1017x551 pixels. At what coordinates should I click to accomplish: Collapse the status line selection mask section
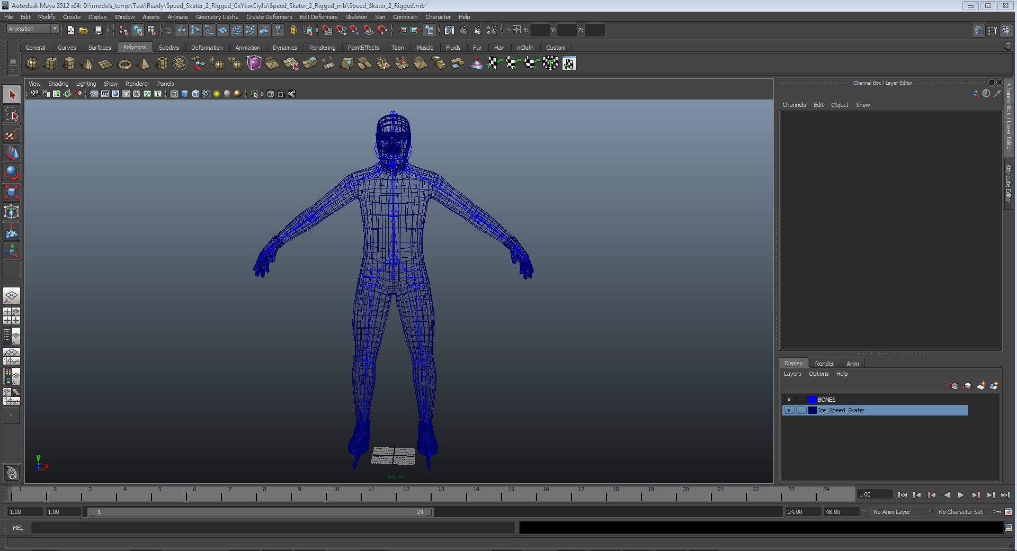(x=169, y=30)
